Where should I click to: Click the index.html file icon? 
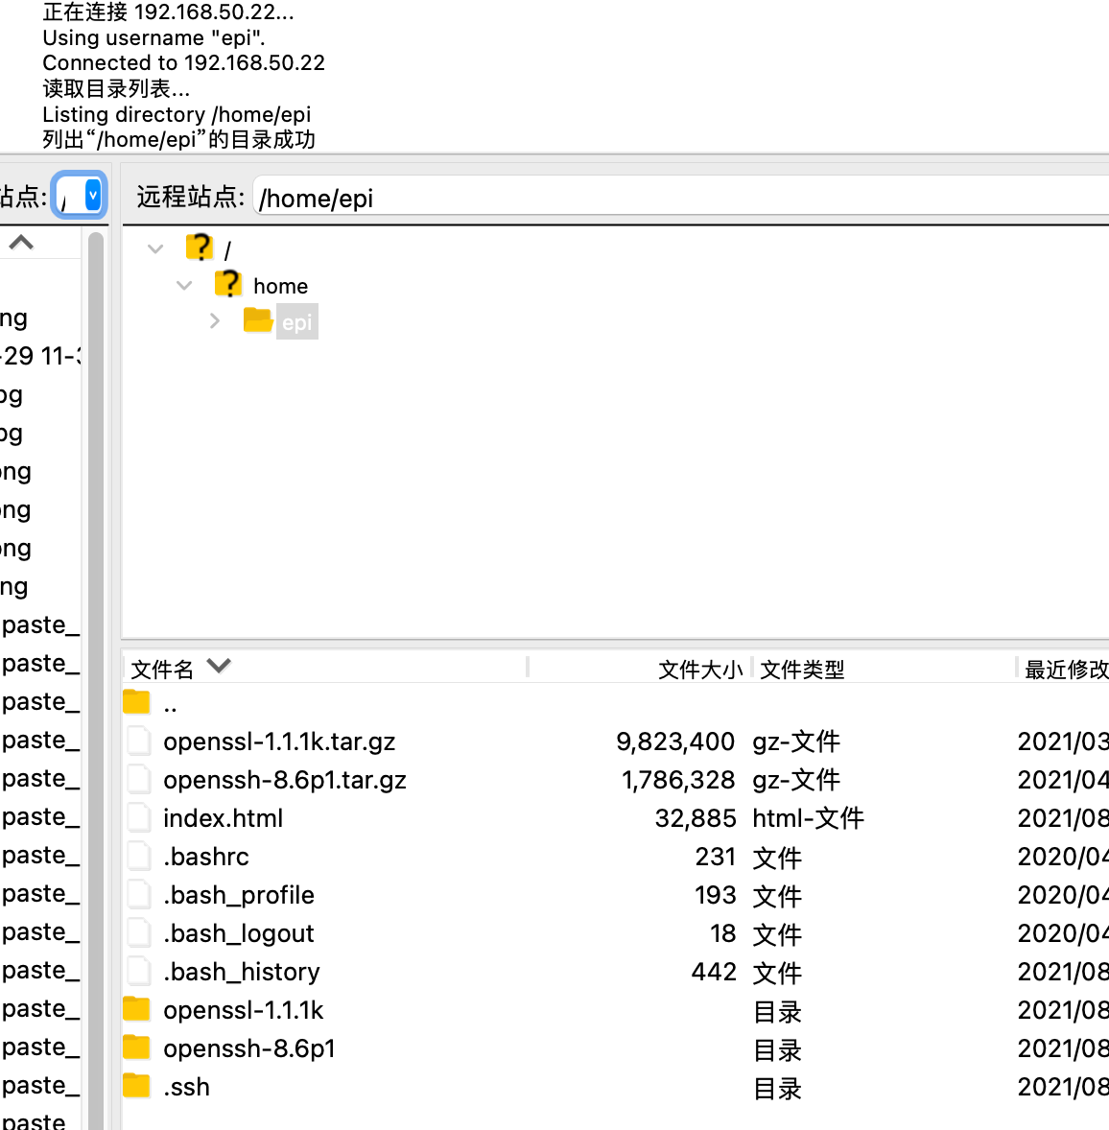[139, 817]
